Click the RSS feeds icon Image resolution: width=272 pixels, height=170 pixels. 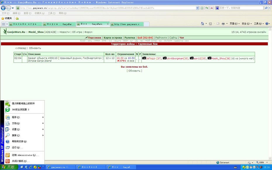point(210,24)
